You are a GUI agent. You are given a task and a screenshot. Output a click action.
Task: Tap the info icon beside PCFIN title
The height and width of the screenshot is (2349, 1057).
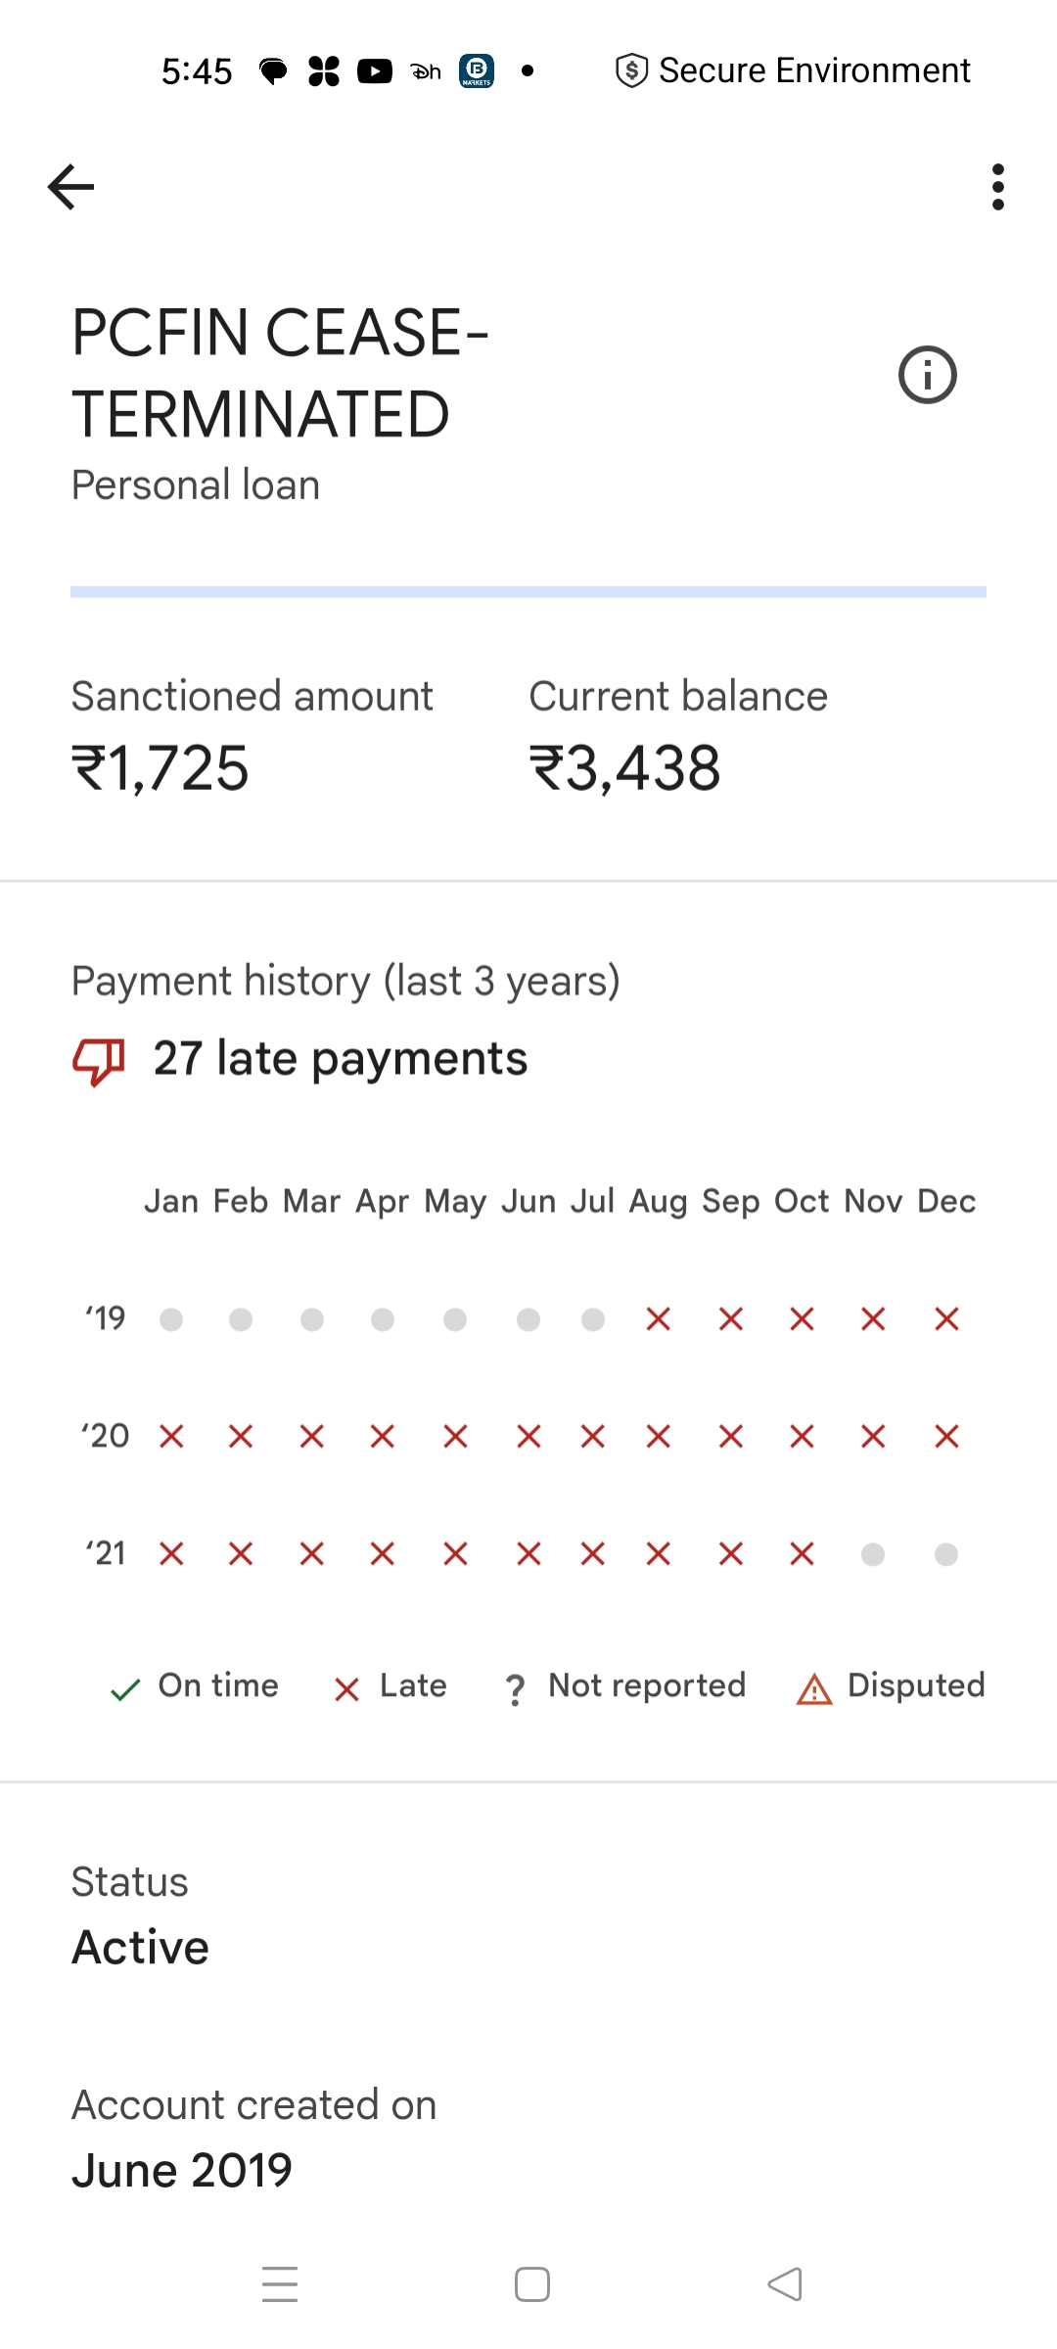[927, 375]
